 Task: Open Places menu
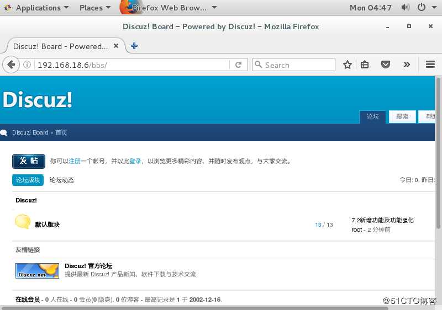[x=95, y=8]
